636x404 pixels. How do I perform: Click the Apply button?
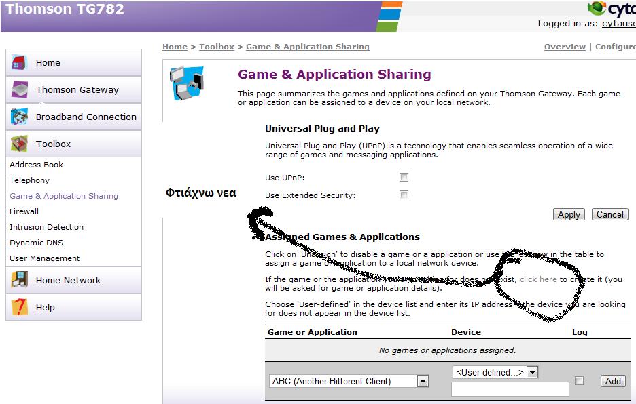coord(569,215)
